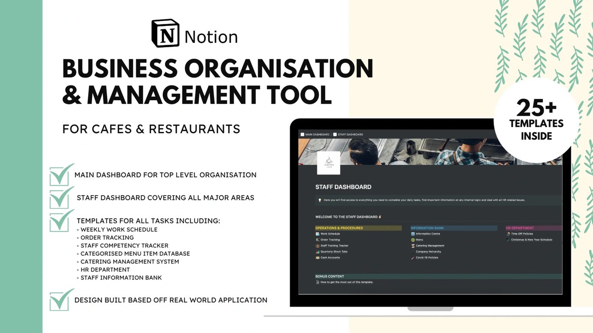This screenshot has height=333, width=593.
Task: Open 'How to get the most out of this template'
Action: [x=347, y=282]
